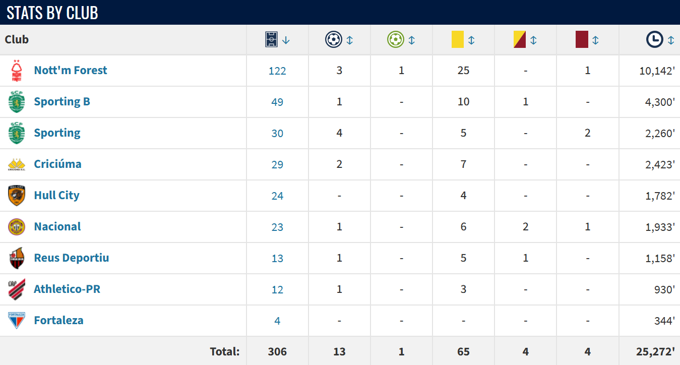This screenshot has height=365, width=680.
Task: Open the Sporting B club link
Action: [62, 102]
